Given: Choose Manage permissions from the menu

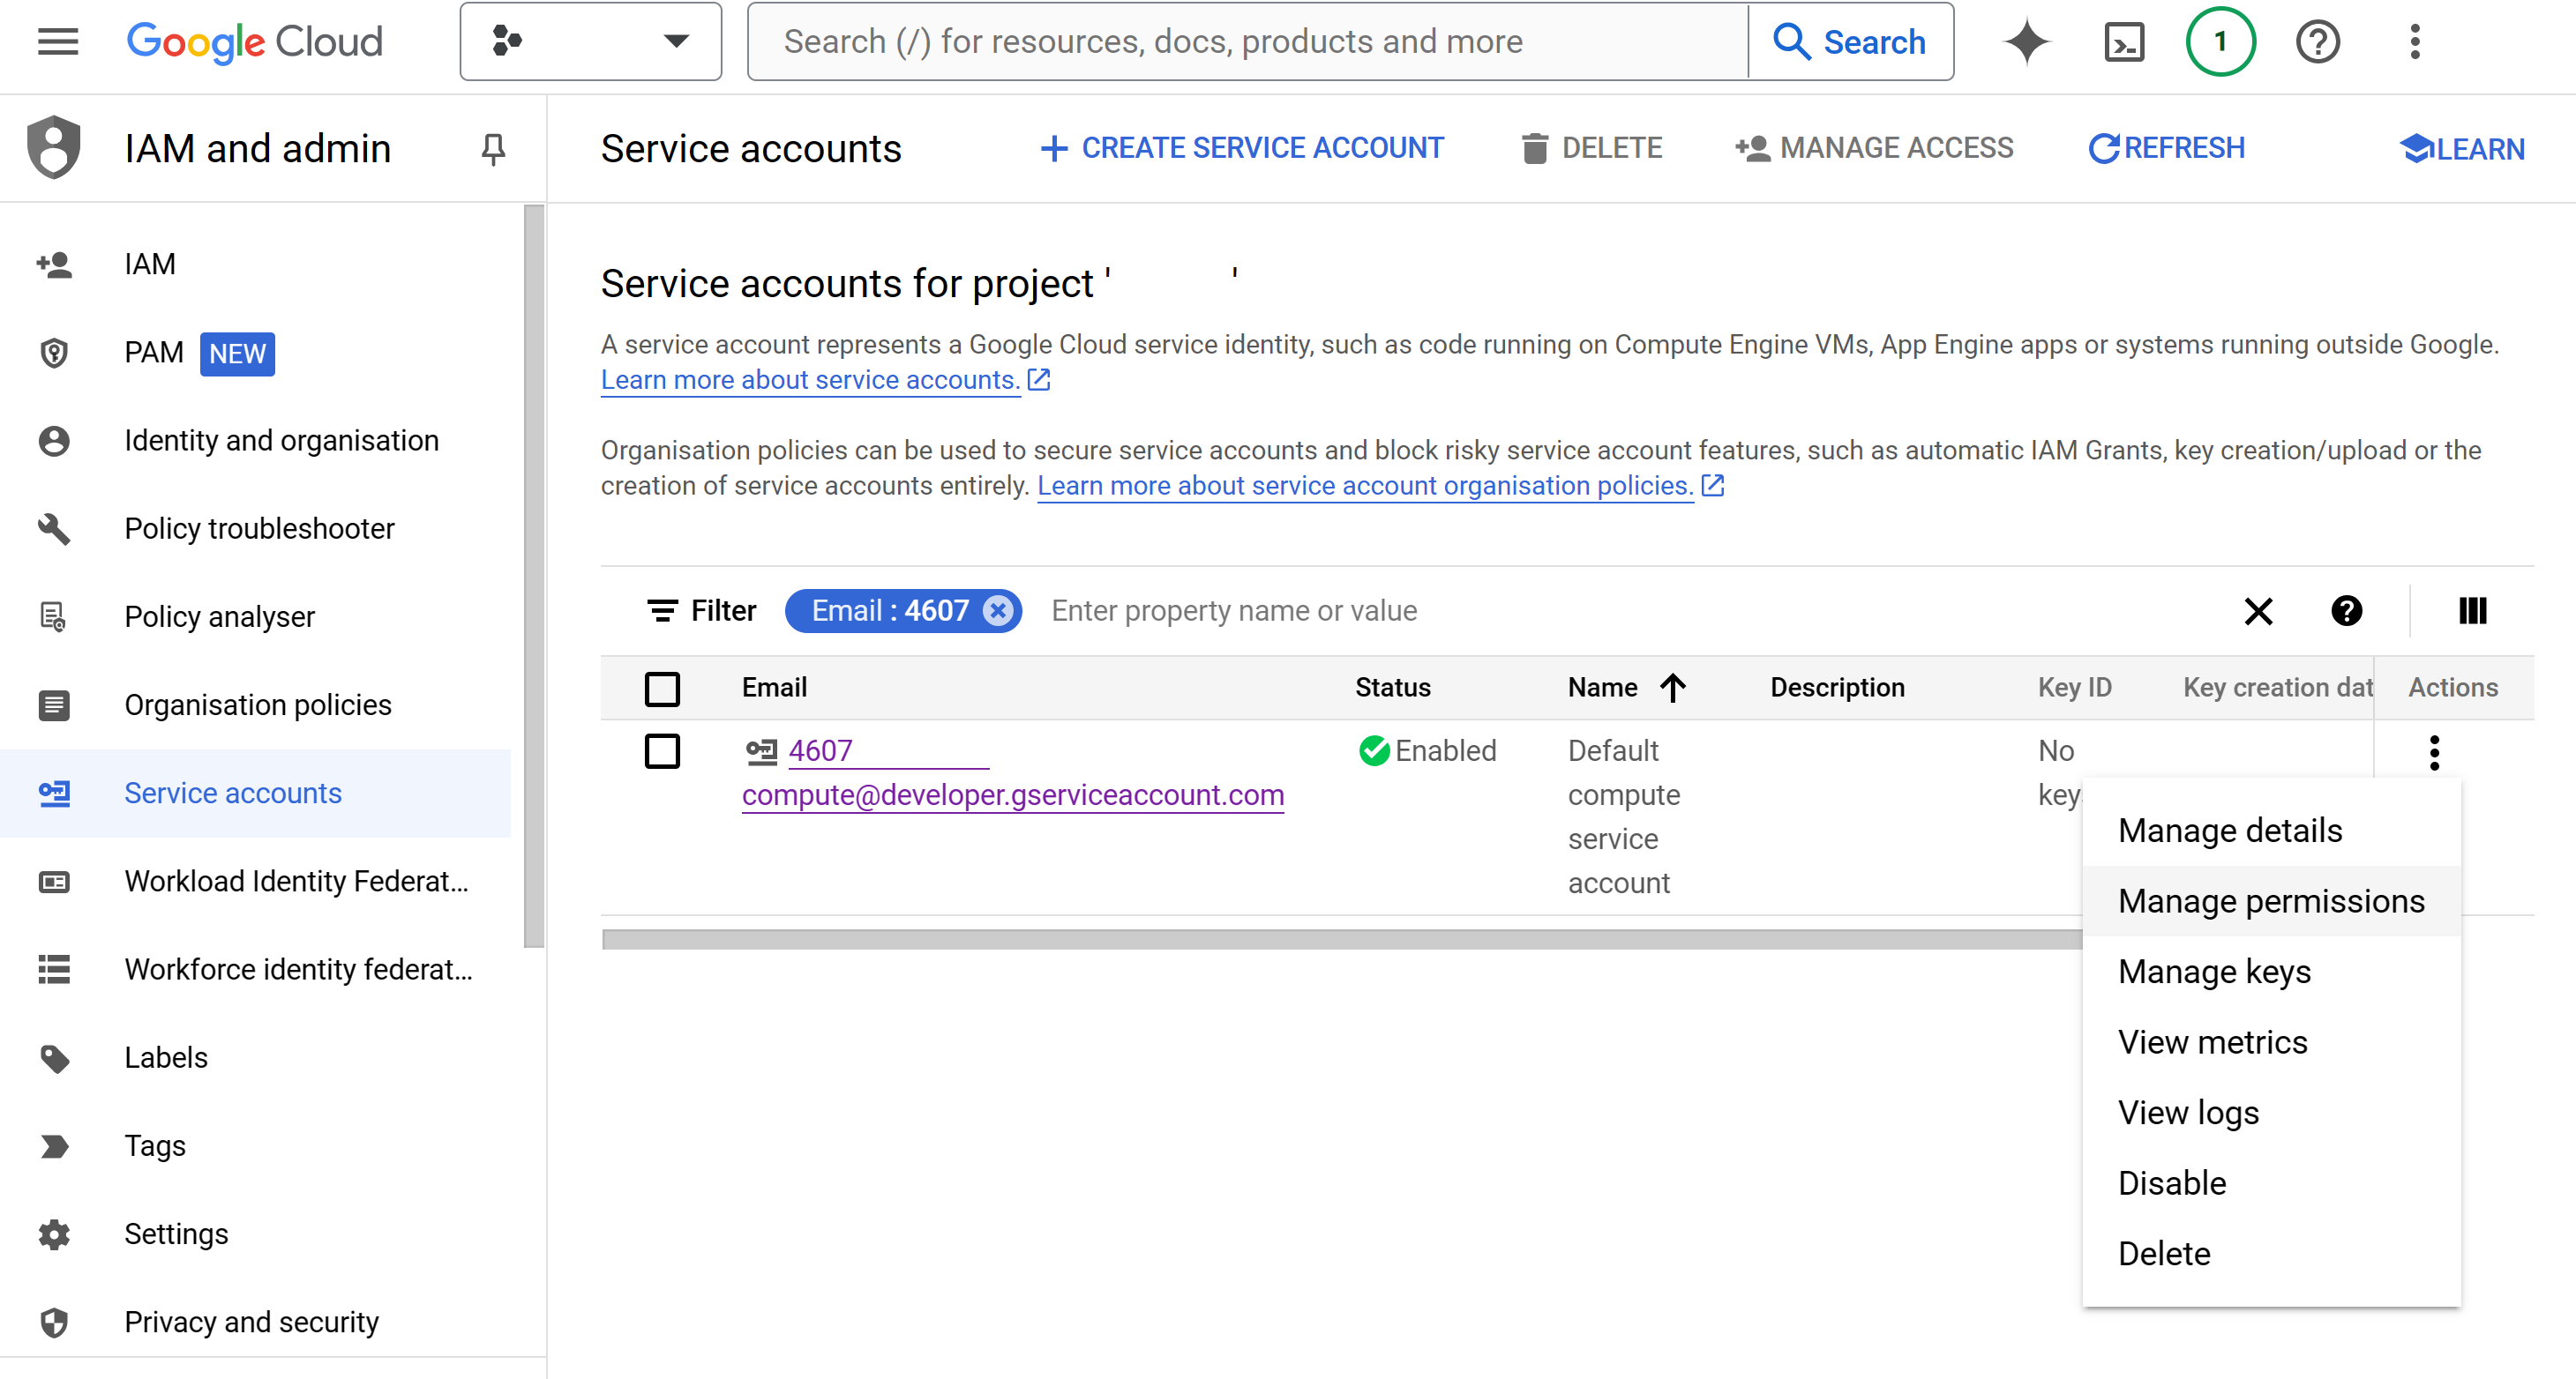Looking at the screenshot, I should pyautogui.click(x=2270, y=901).
